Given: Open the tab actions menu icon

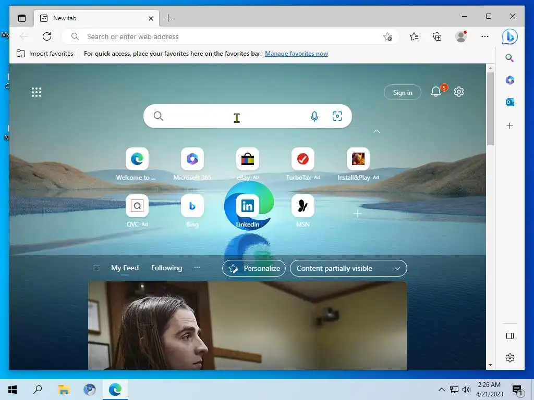Looking at the screenshot, I should [22, 18].
